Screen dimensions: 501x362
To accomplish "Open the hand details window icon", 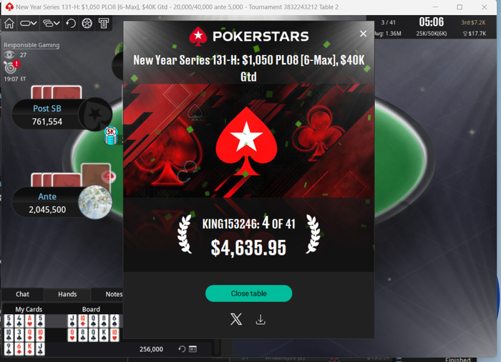I will [x=193, y=349].
